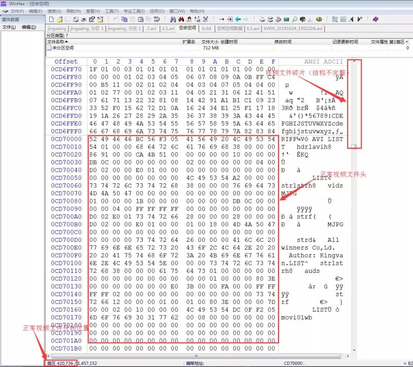Image resolution: width=413 pixels, height=367 pixels.
Task: Sort by the 修改时间 column header
Action: pyautogui.click(x=302, y=42)
